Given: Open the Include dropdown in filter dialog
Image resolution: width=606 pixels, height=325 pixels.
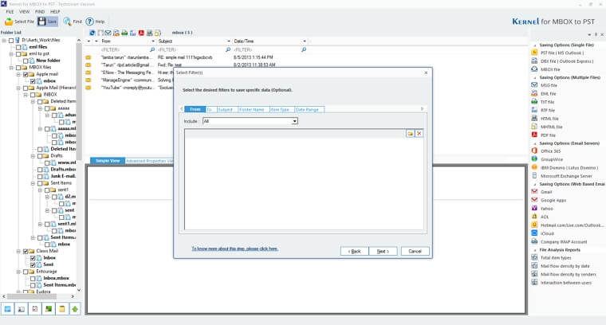Looking at the screenshot, I should [x=294, y=121].
